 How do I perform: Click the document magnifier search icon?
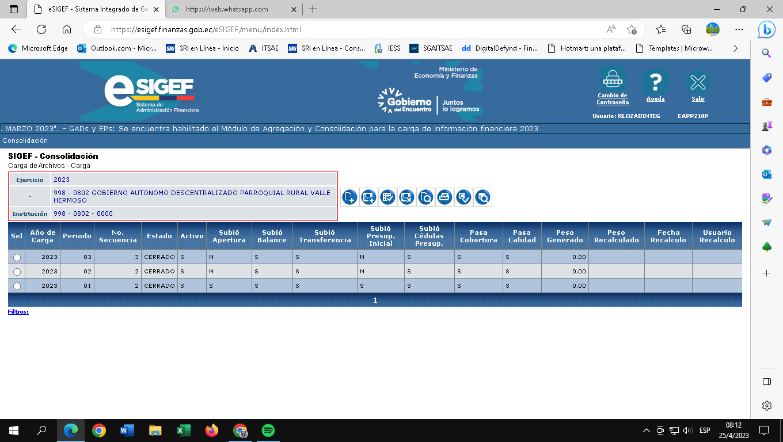tap(425, 197)
